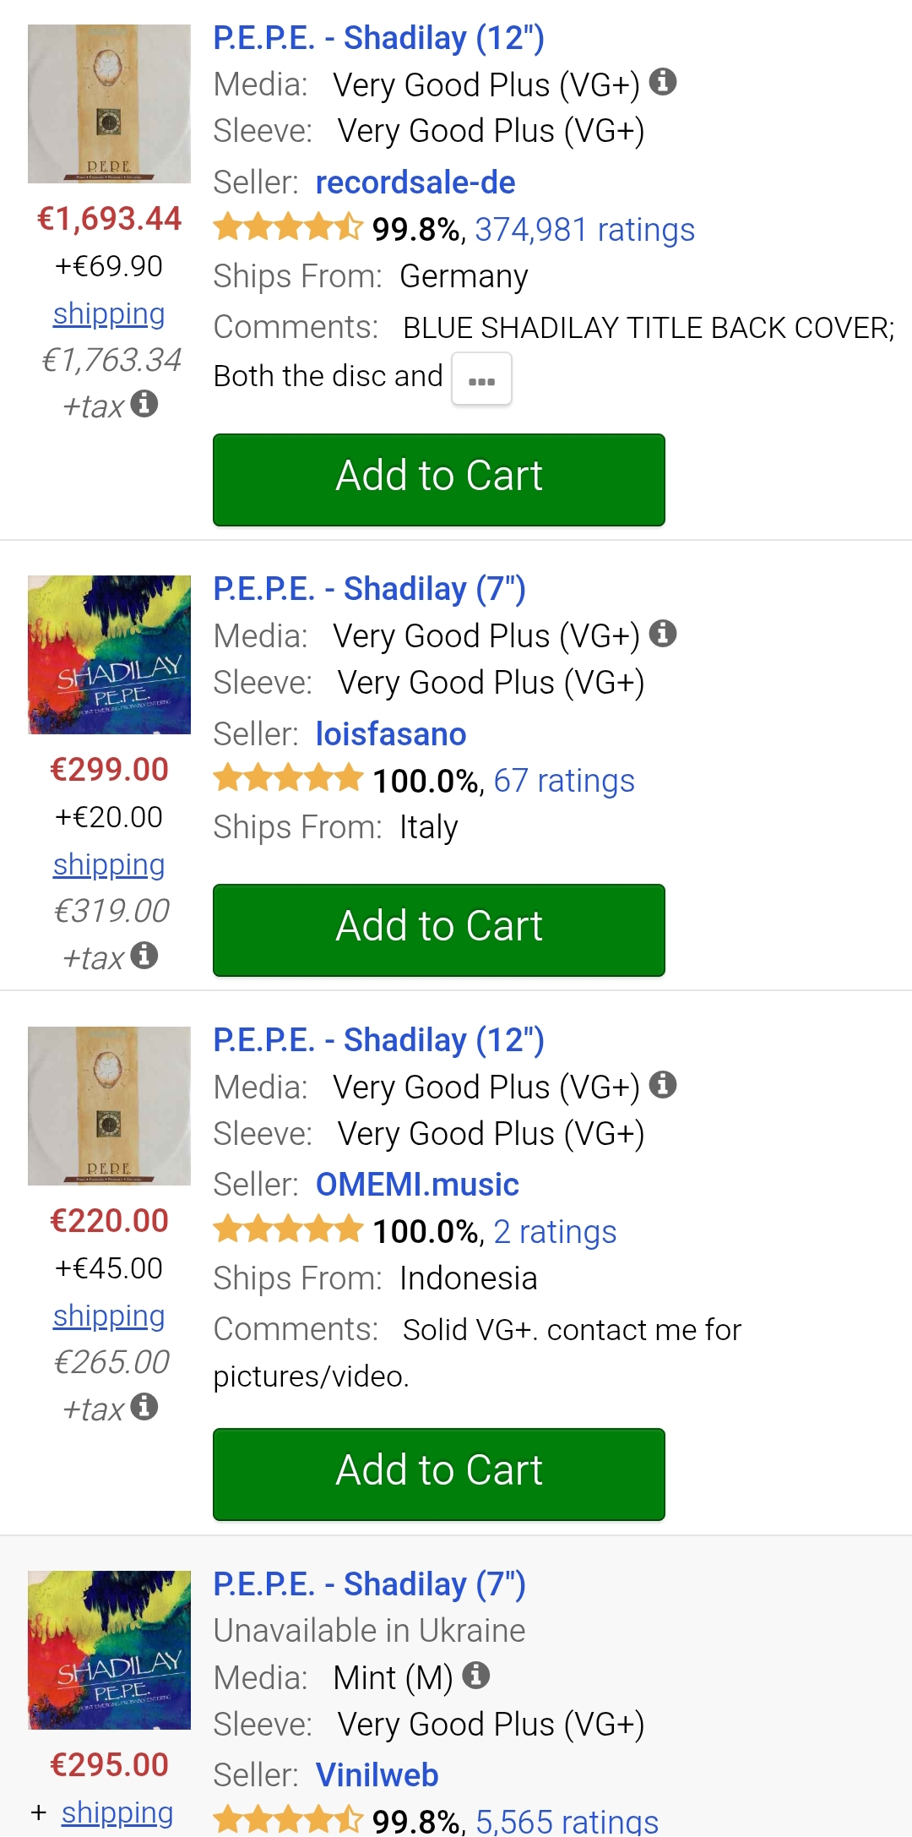This screenshot has height=1837, width=912.
Task: Open shipping details for €69.90 shipping
Action: pos(109,314)
